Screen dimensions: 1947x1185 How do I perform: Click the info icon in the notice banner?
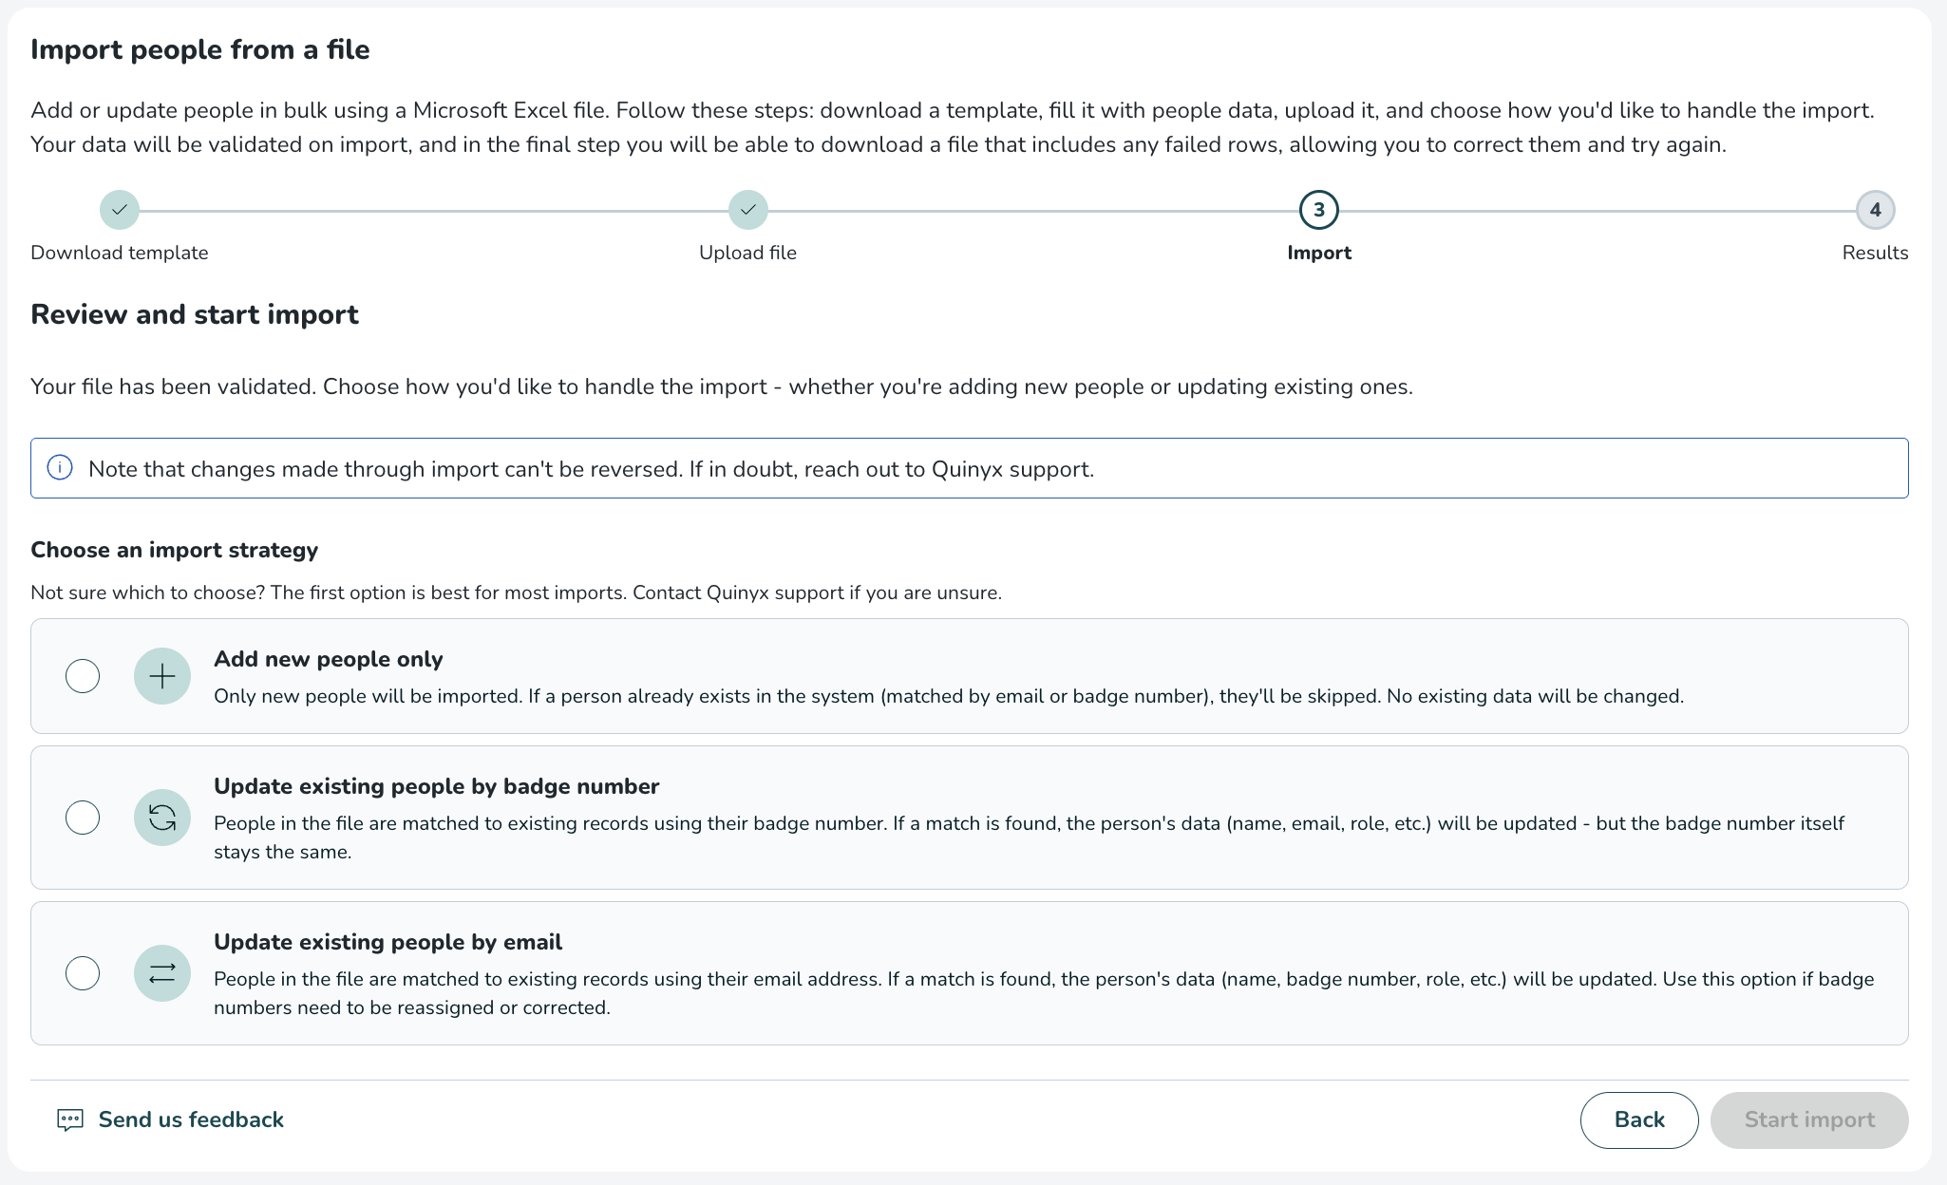pyautogui.click(x=60, y=468)
